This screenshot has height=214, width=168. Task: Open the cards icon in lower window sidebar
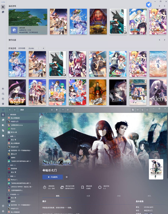3,120
